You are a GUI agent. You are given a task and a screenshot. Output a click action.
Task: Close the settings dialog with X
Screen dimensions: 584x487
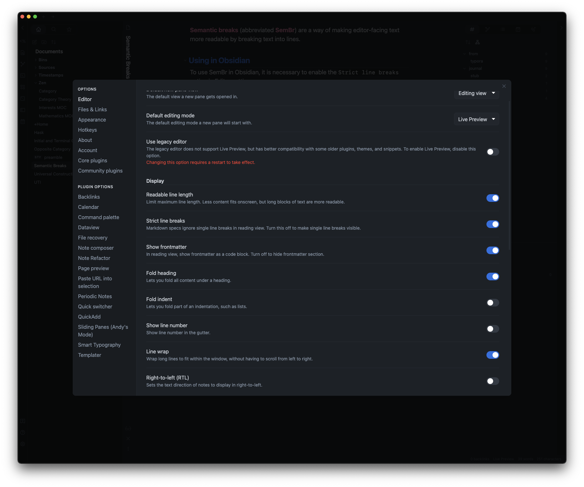click(504, 86)
